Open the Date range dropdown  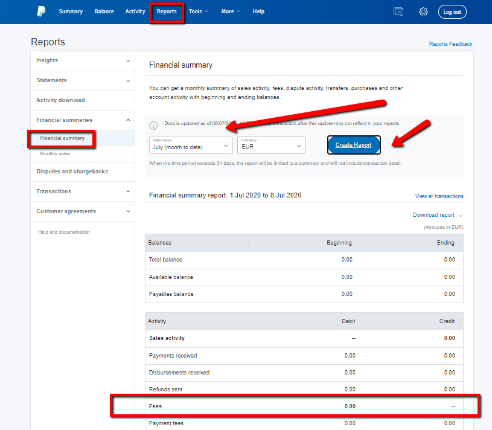[x=190, y=145]
